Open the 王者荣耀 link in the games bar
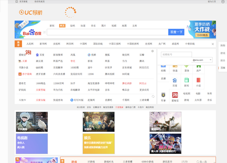The width and height of the screenshot is (227, 163). click(128, 162)
